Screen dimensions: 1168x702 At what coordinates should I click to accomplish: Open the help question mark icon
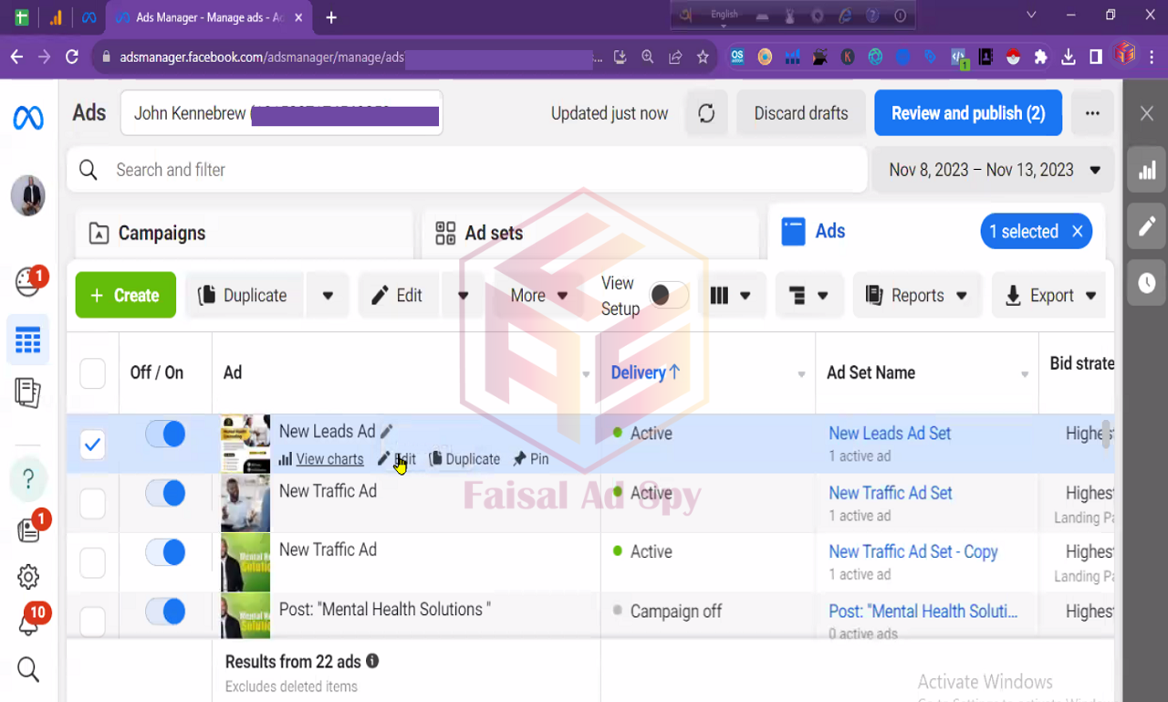pos(28,478)
